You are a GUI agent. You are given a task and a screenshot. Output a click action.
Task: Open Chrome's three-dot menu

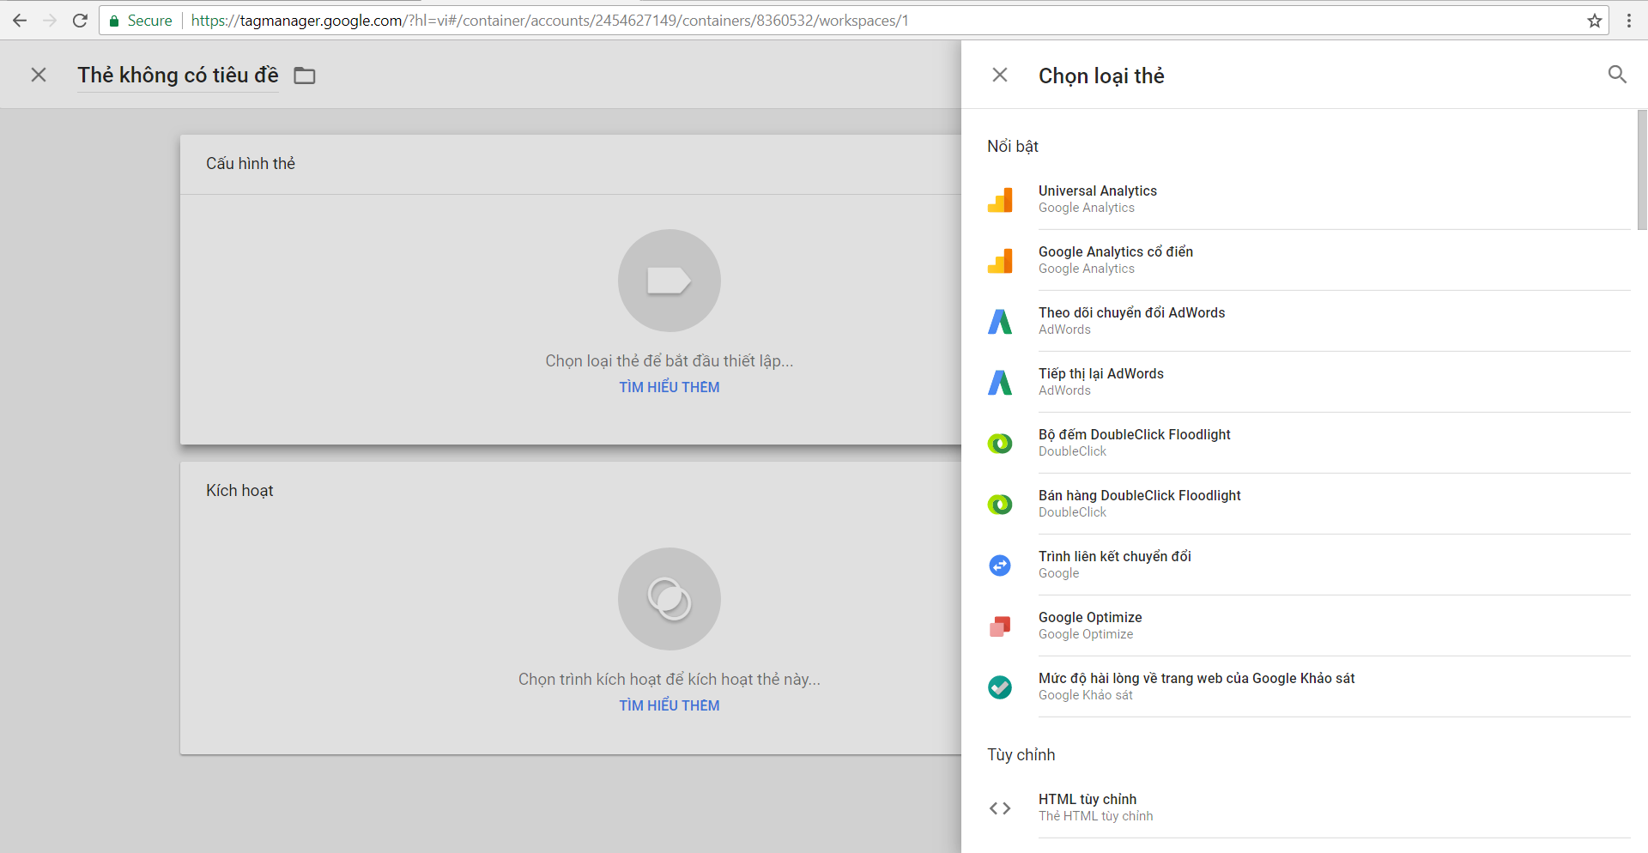[x=1629, y=21]
